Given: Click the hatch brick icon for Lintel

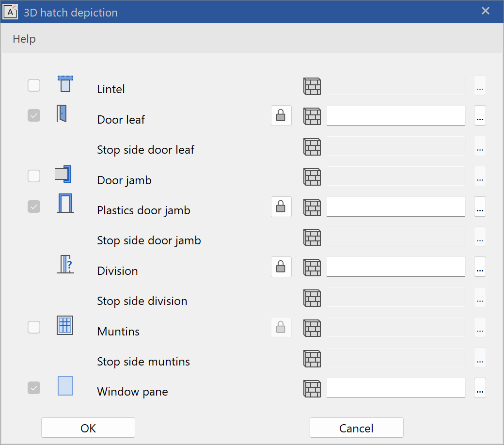Looking at the screenshot, I should pos(312,86).
